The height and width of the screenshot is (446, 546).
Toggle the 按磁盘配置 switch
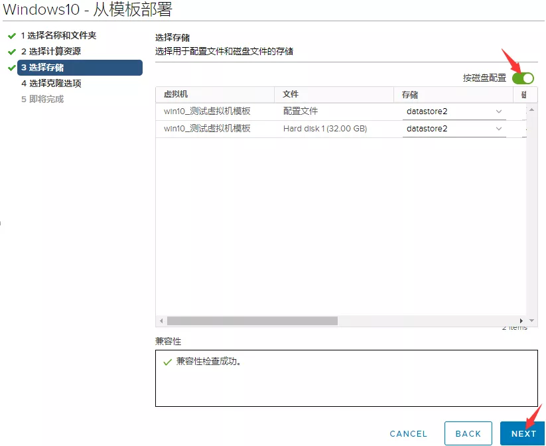(523, 78)
